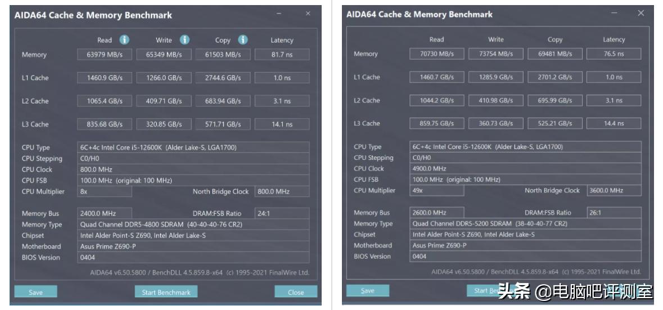Viewport: 663px width, 310px height.
Task: Click the 360.73 GB/s L3 write value
Action: click(496, 123)
